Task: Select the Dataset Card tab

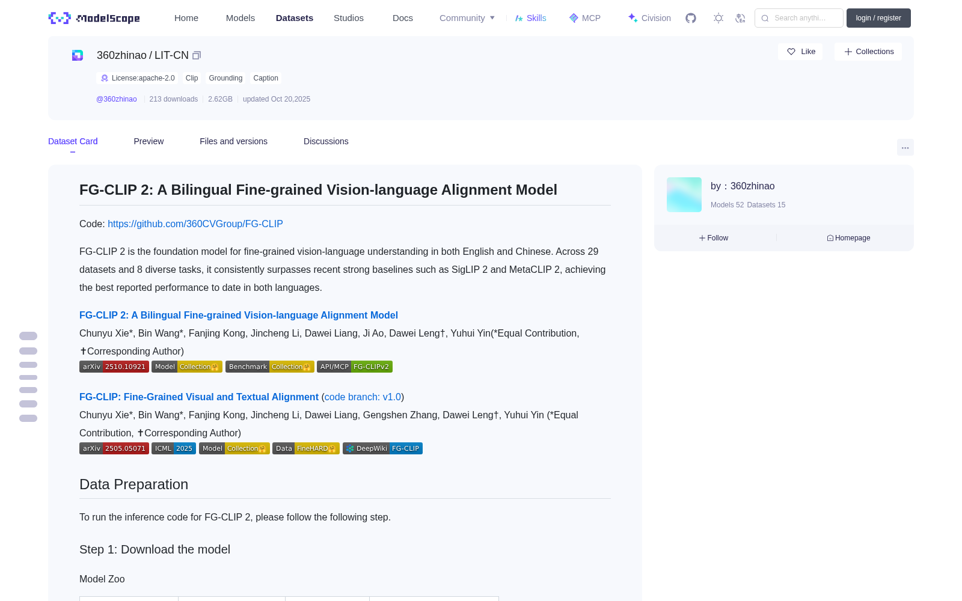Action: pyautogui.click(x=73, y=141)
